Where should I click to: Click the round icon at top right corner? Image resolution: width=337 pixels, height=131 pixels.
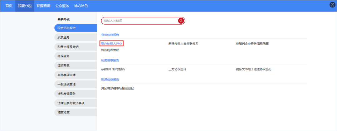(333, 5)
